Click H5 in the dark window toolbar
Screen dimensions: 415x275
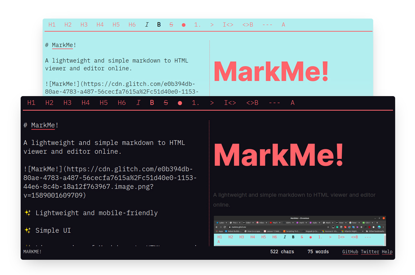103,103
